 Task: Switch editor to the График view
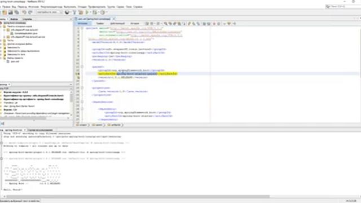100,24
